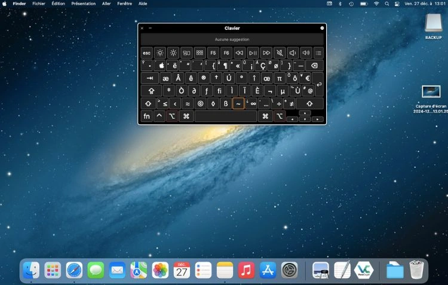
Task: Toggle the fn modifier key
Action: click(x=146, y=116)
